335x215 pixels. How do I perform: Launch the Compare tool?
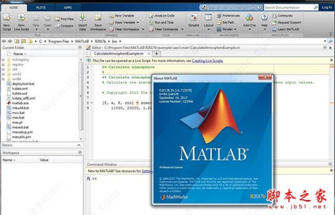64,26
